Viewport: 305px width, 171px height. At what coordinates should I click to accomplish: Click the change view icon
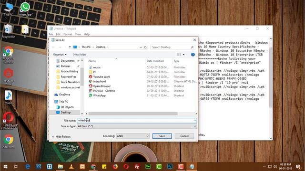tap(179, 55)
